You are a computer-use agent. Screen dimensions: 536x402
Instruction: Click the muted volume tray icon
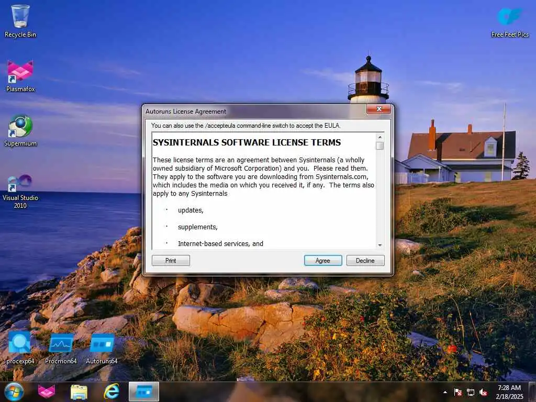[x=483, y=392]
